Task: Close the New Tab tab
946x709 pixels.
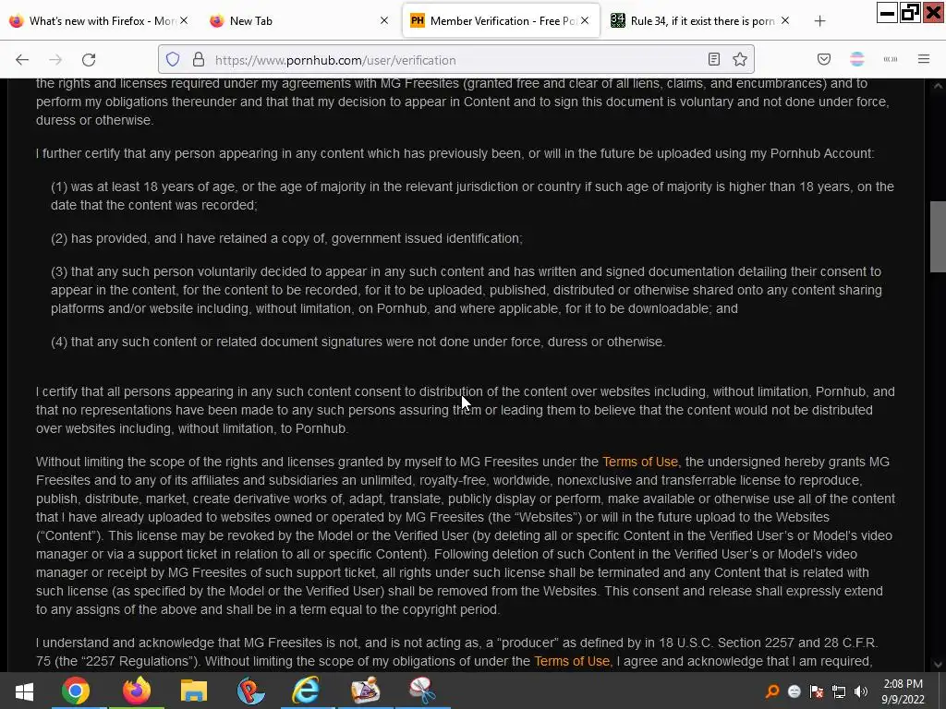Action: coord(384,20)
